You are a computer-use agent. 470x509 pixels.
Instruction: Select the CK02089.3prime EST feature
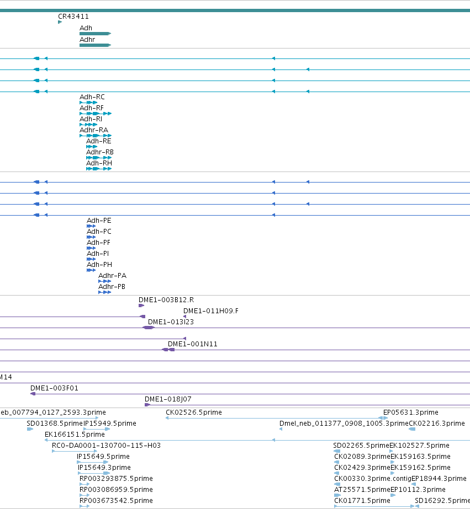coord(337,462)
